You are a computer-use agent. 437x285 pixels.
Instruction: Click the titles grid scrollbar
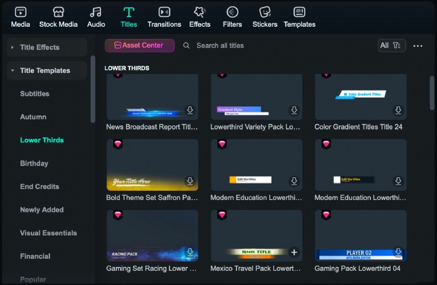point(432,93)
